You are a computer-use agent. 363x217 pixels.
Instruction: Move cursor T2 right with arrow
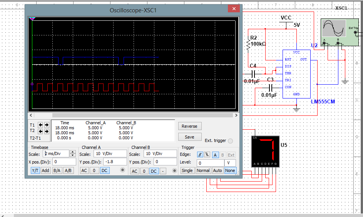47,132
